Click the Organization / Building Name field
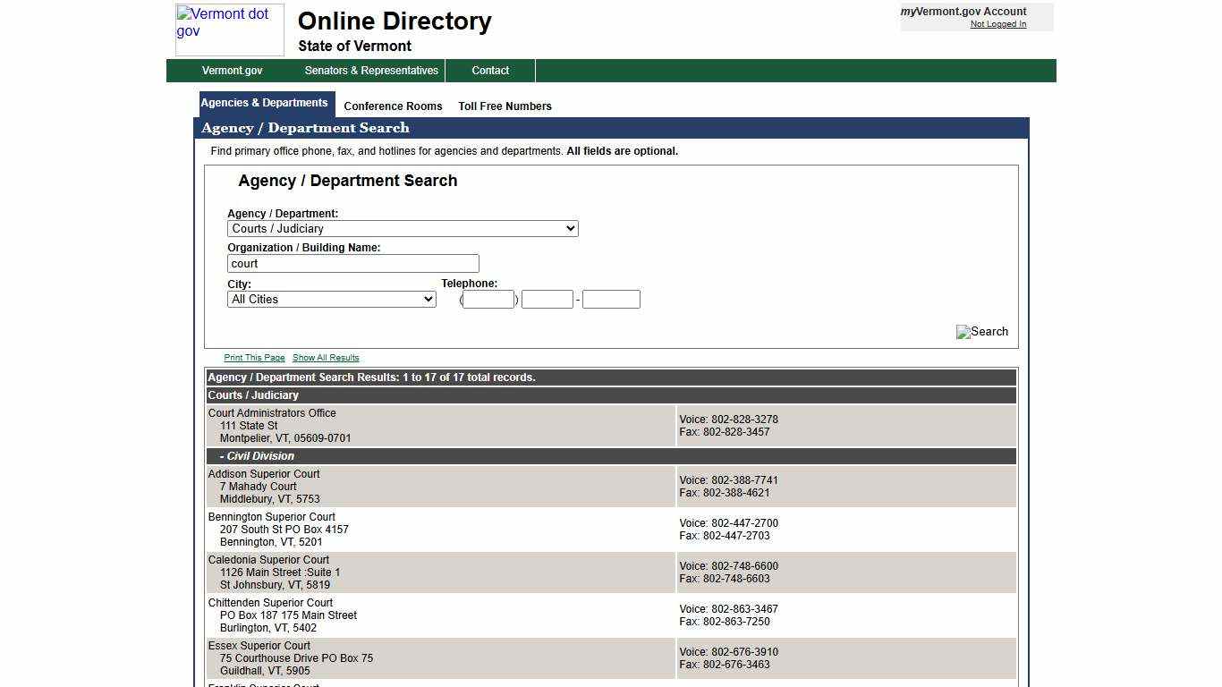This screenshot has width=1222, height=687. click(x=352, y=263)
